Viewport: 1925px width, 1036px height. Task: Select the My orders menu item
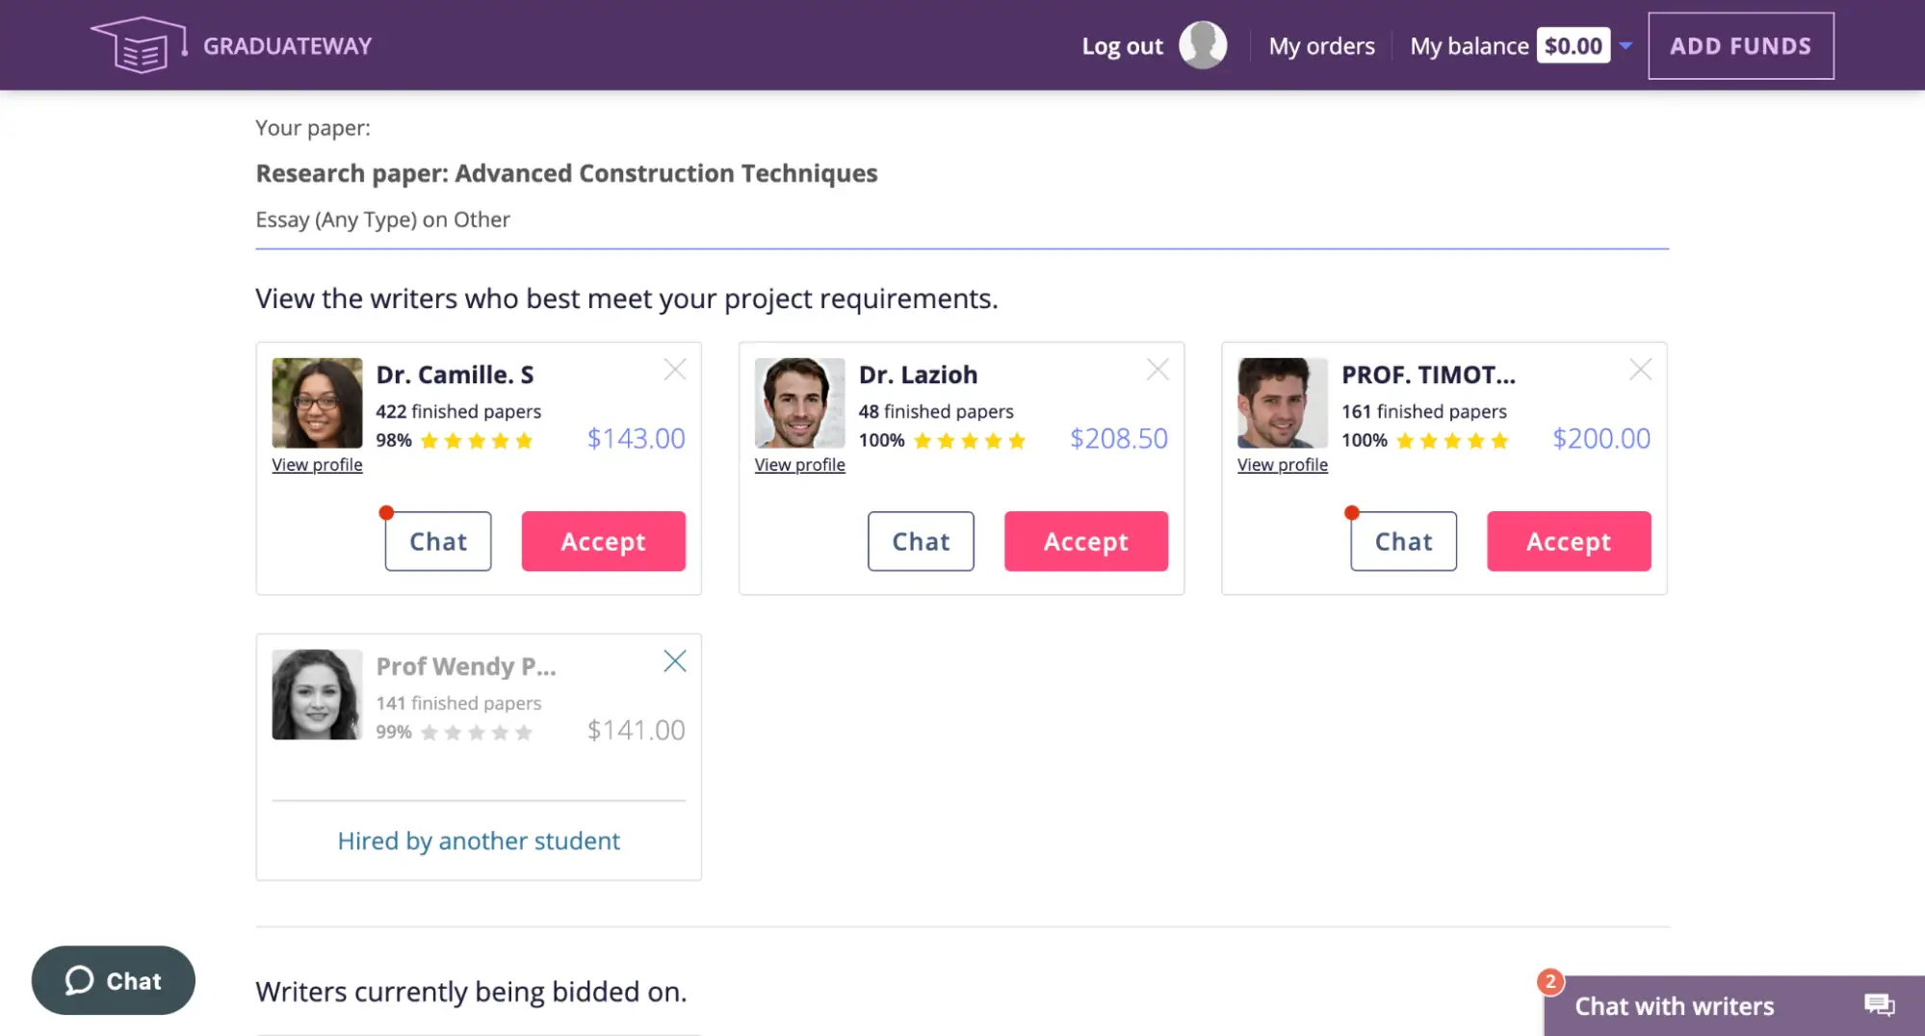pos(1322,45)
